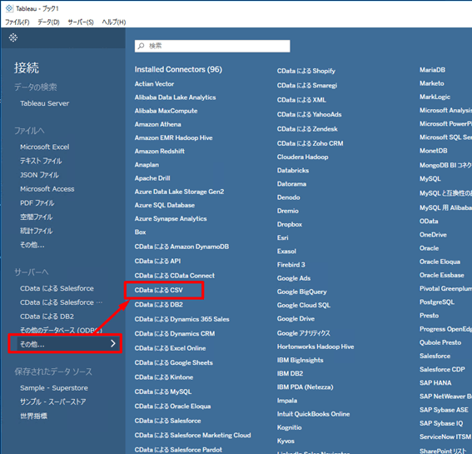Click the Tableau title bar app icon
472x454 pixels.
(x=9, y=8)
